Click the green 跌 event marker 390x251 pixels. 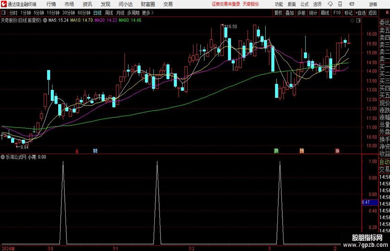pos(277,150)
